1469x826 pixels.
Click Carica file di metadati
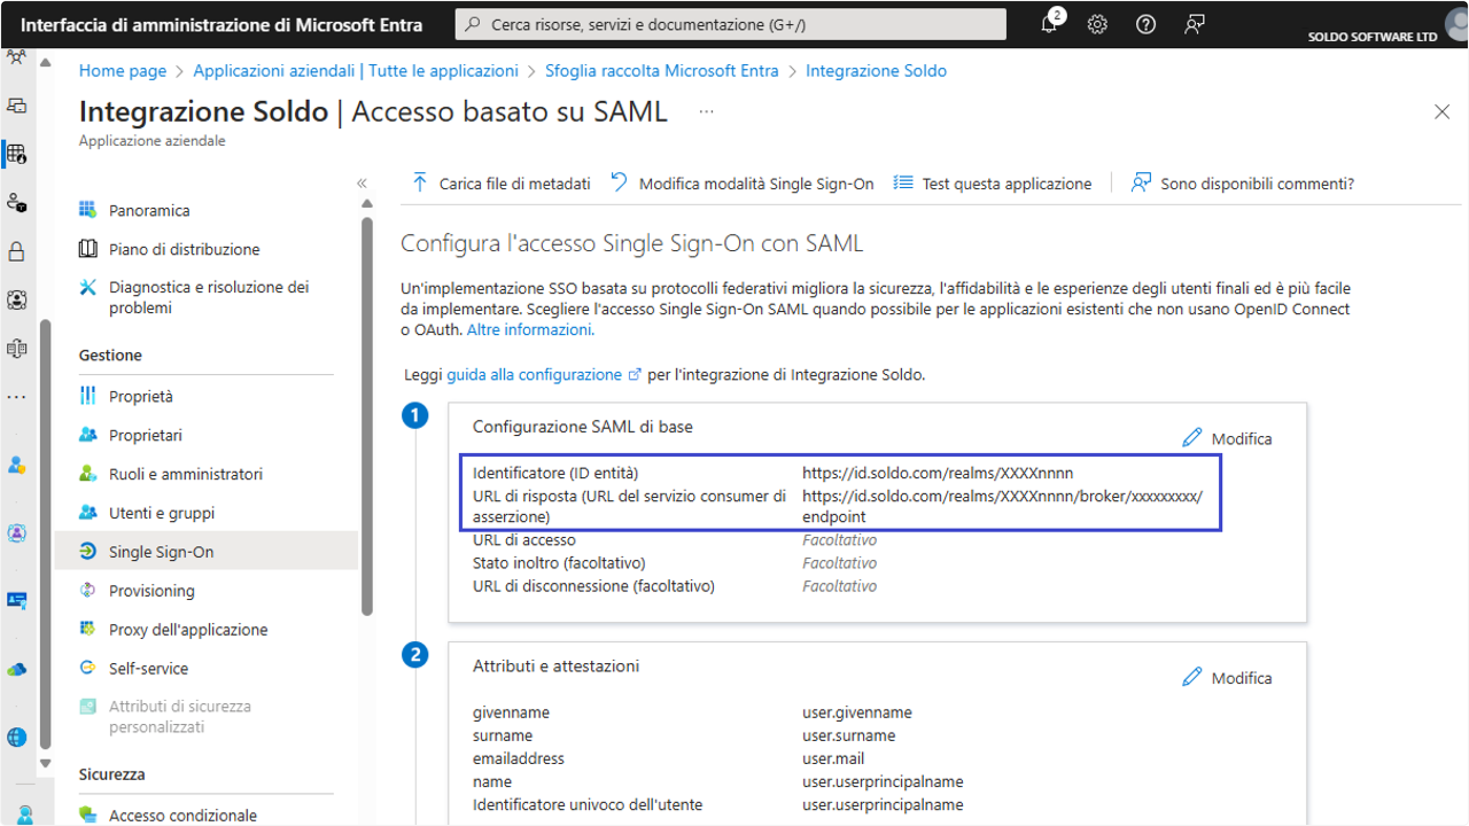(x=501, y=184)
